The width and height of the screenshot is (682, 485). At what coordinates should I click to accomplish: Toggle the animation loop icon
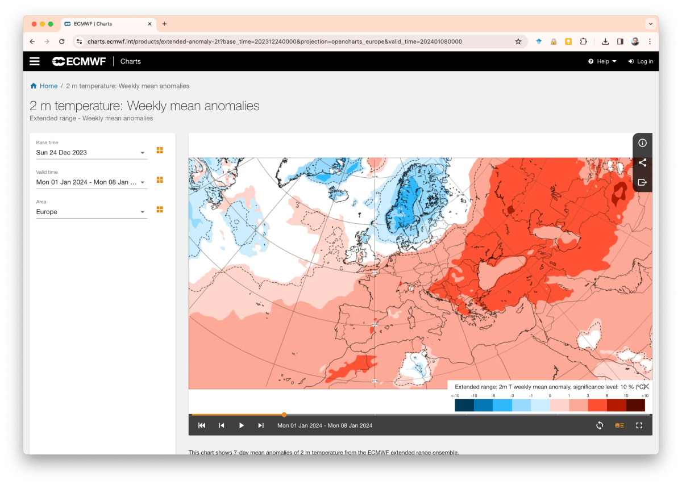pos(599,425)
